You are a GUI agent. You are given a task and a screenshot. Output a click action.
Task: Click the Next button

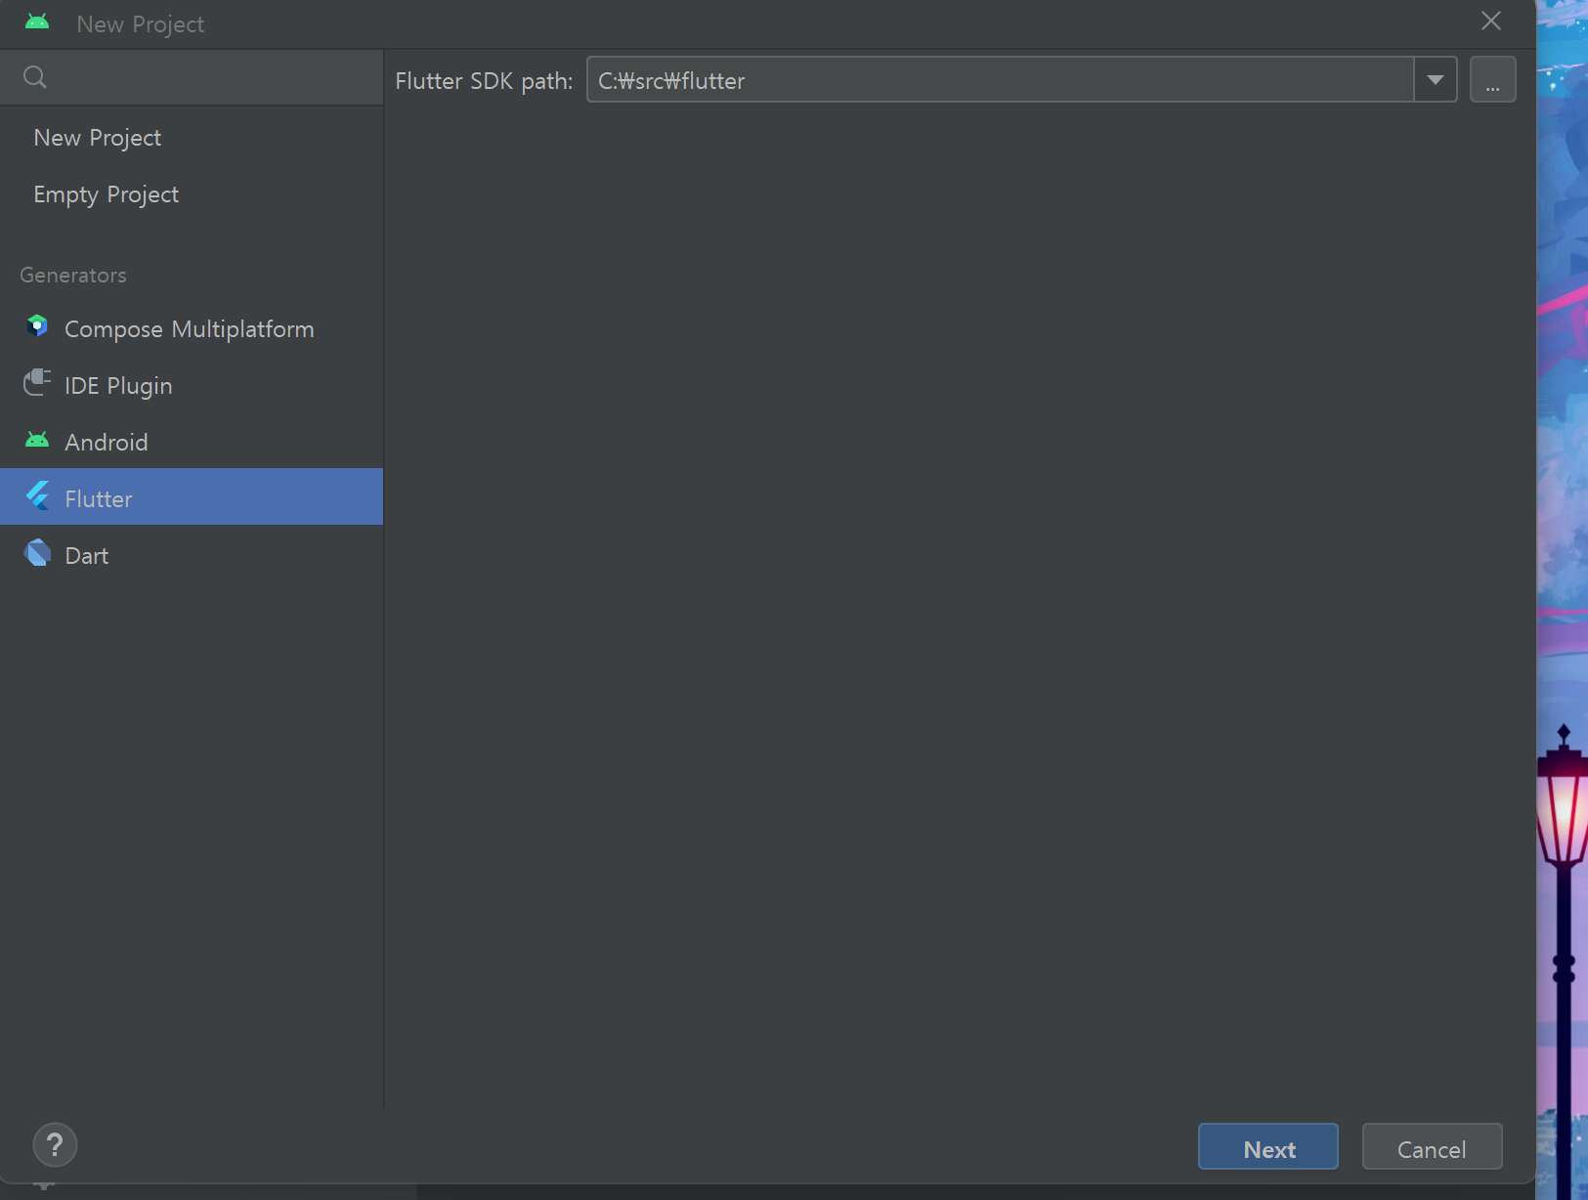[1268, 1147]
